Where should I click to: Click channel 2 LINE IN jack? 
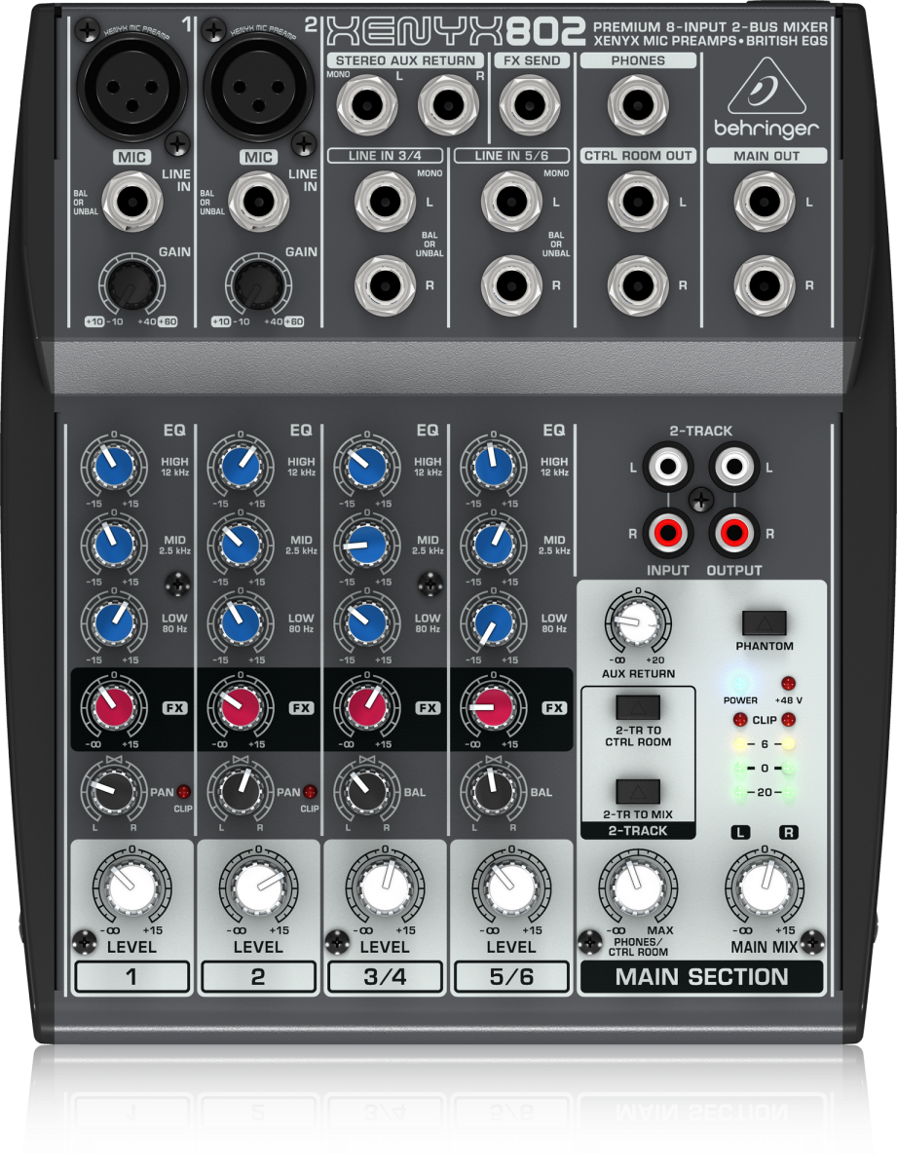click(258, 204)
